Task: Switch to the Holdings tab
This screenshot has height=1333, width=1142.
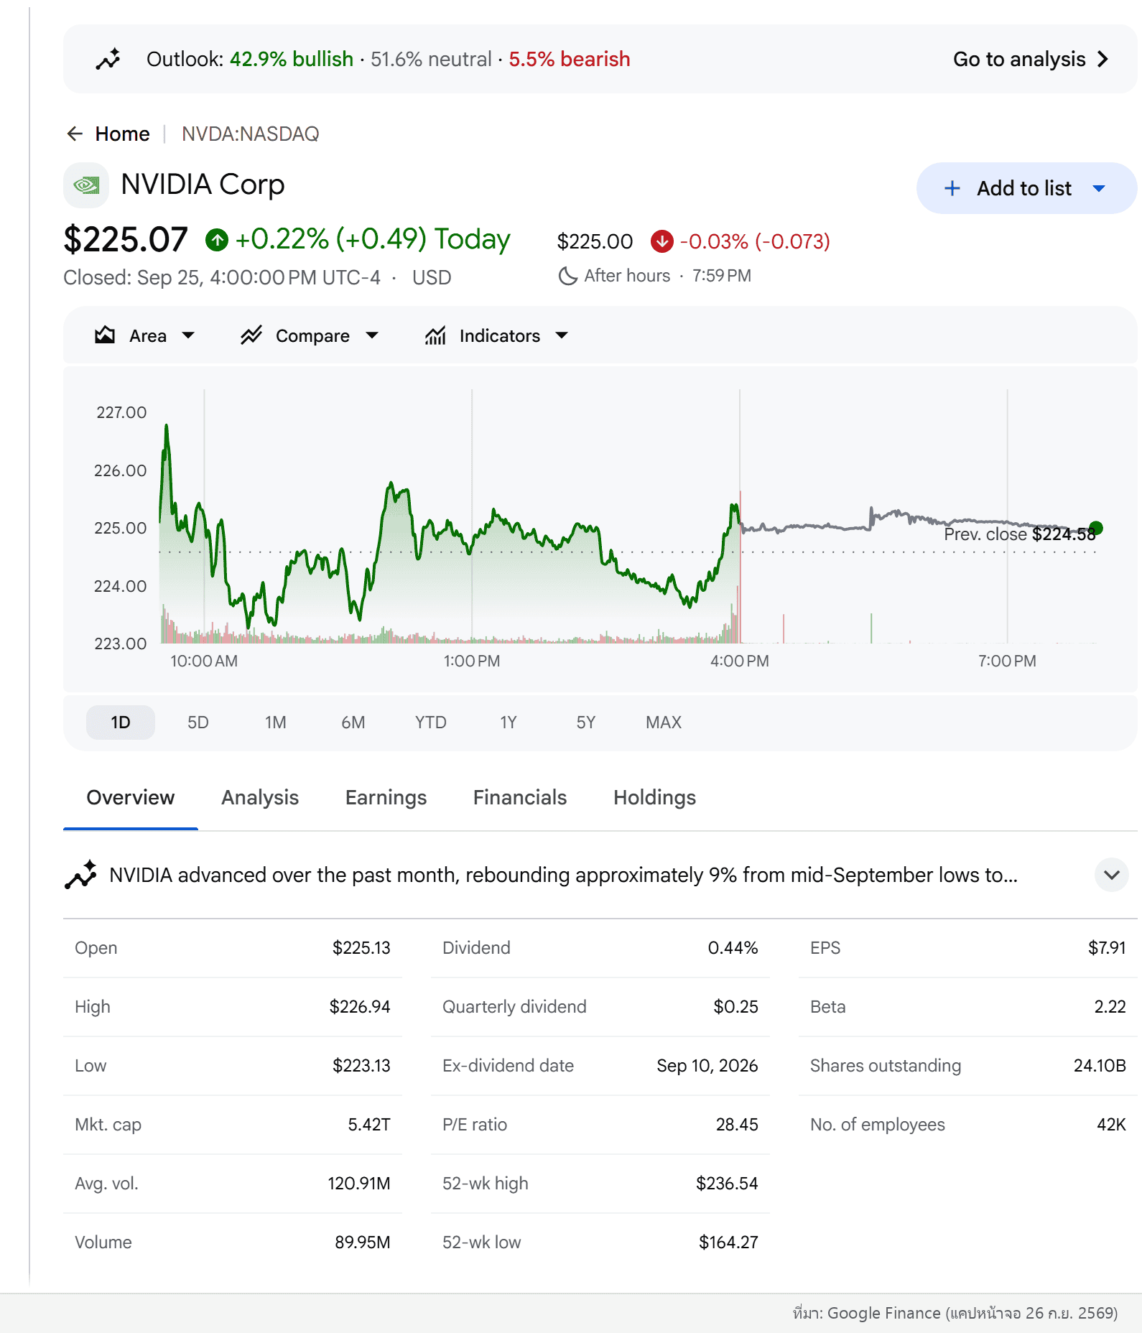Action: coord(655,797)
